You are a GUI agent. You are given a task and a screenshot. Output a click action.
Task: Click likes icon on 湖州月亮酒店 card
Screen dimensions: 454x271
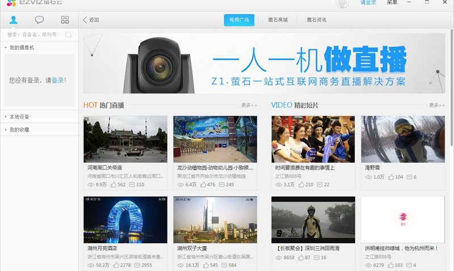click(x=116, y=265)
